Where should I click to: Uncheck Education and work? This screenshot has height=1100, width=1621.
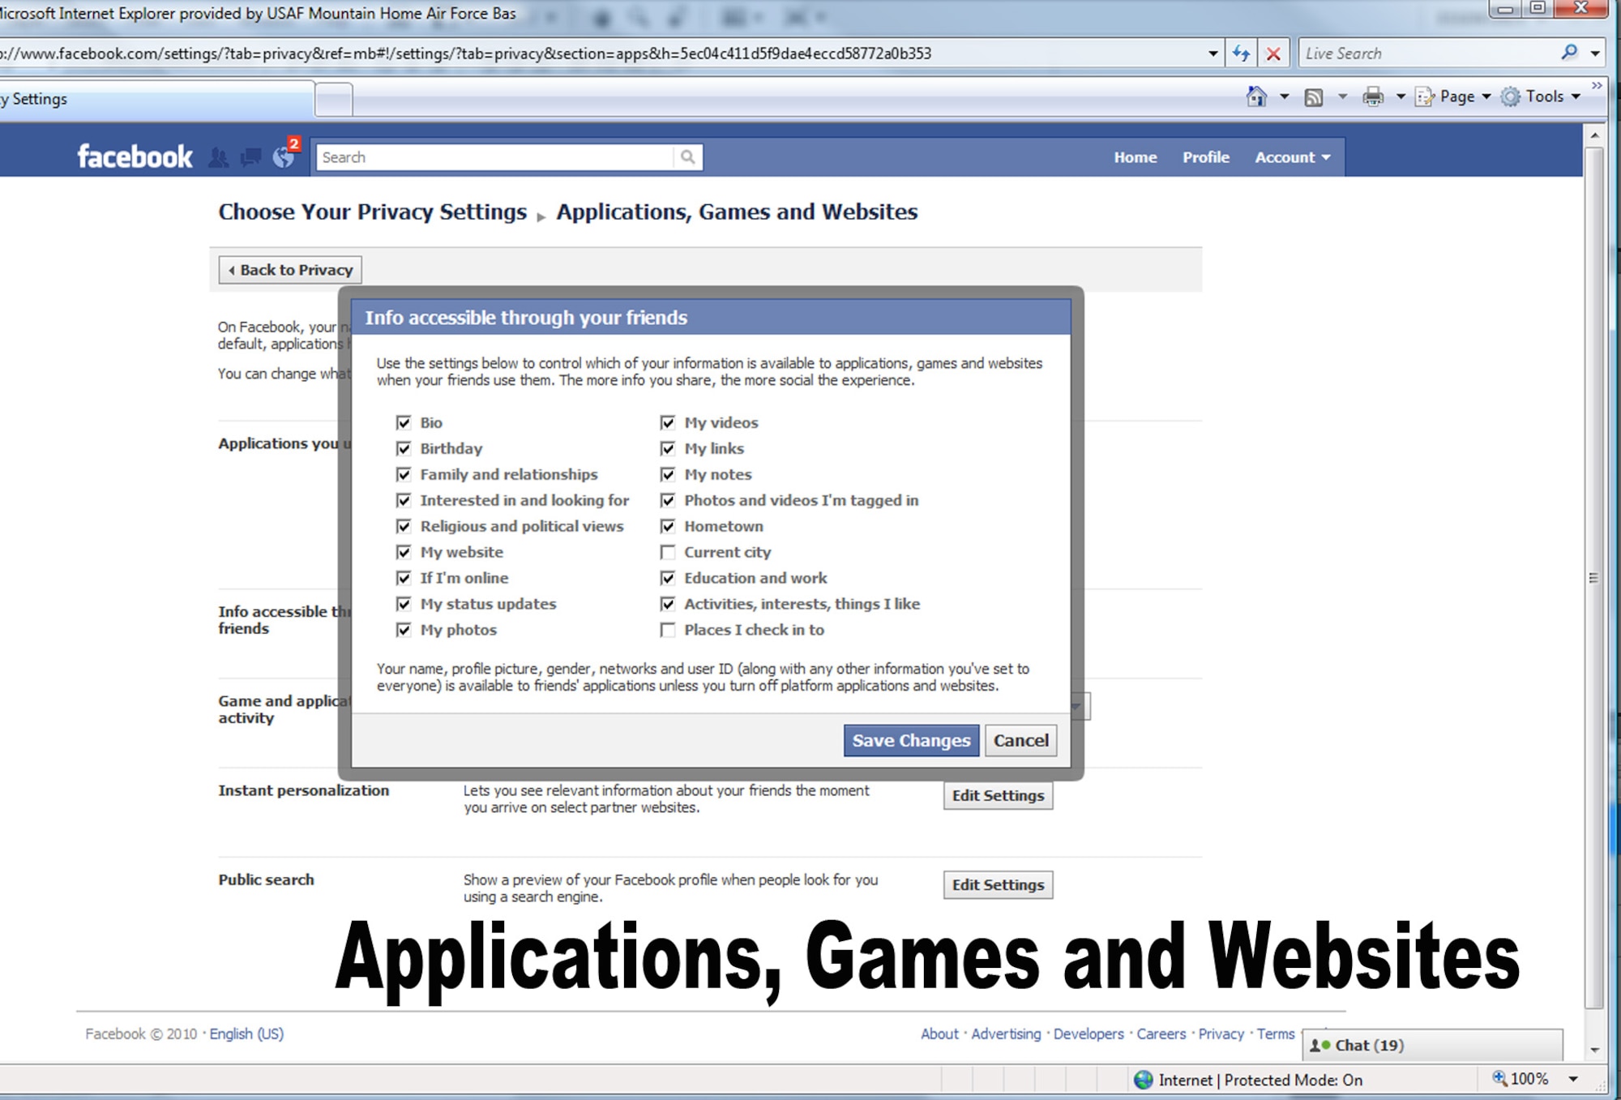[668, 578]
